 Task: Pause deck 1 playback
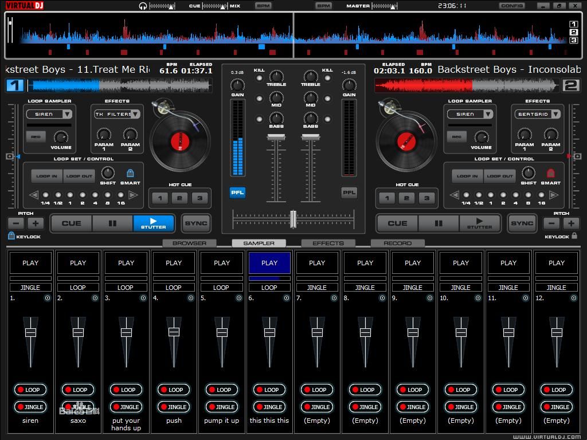coord(112,223)
